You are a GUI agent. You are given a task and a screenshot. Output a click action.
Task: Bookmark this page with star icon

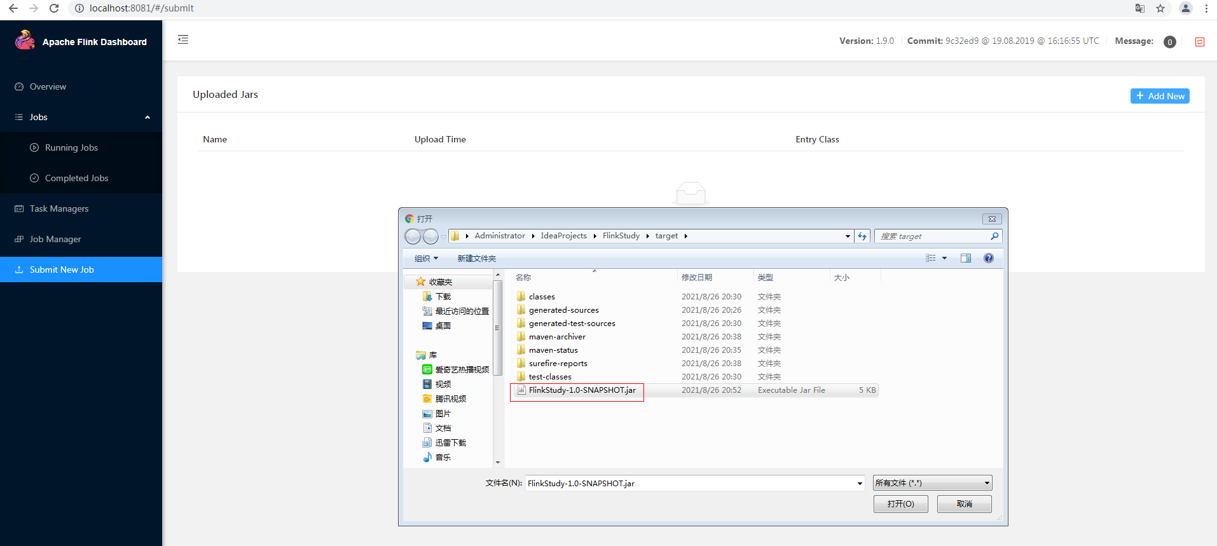point(1160,8)
